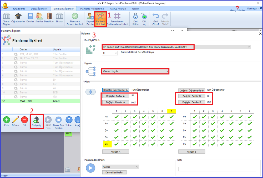Click the Devre Dışı Bırakın button in Gelişmiş
The height and width of the screenshot is (178, 263).
(x=114, y=172)
